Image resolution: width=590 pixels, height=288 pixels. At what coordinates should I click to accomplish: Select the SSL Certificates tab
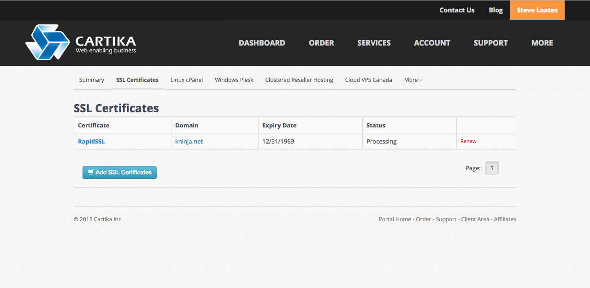pyautogui.click(x=137, y=80)
